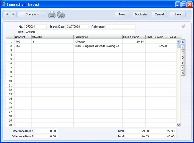Viewport: 194px width, 143px height.
Task: Click Difference Base 2 value 0.00
Action: pyautogui.click(x=46, y=136)
